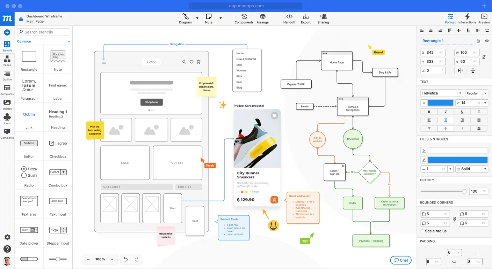
Task: Open the Sharing options
Action: point(323,19)
